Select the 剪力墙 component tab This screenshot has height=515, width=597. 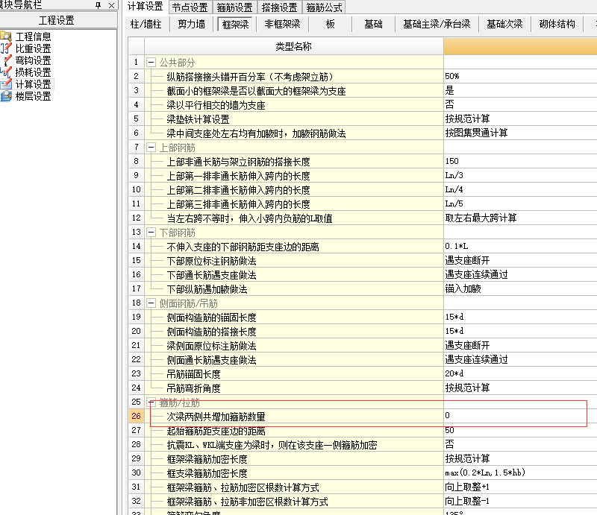192,25
